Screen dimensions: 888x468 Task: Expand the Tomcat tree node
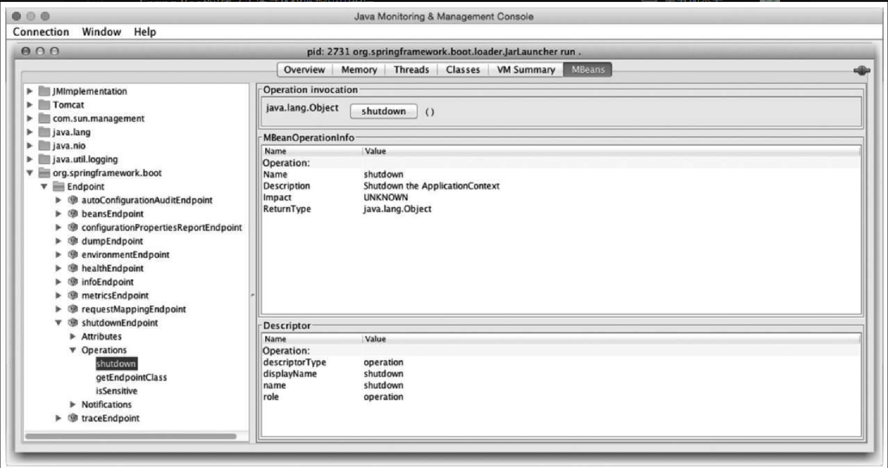(30, 104)
